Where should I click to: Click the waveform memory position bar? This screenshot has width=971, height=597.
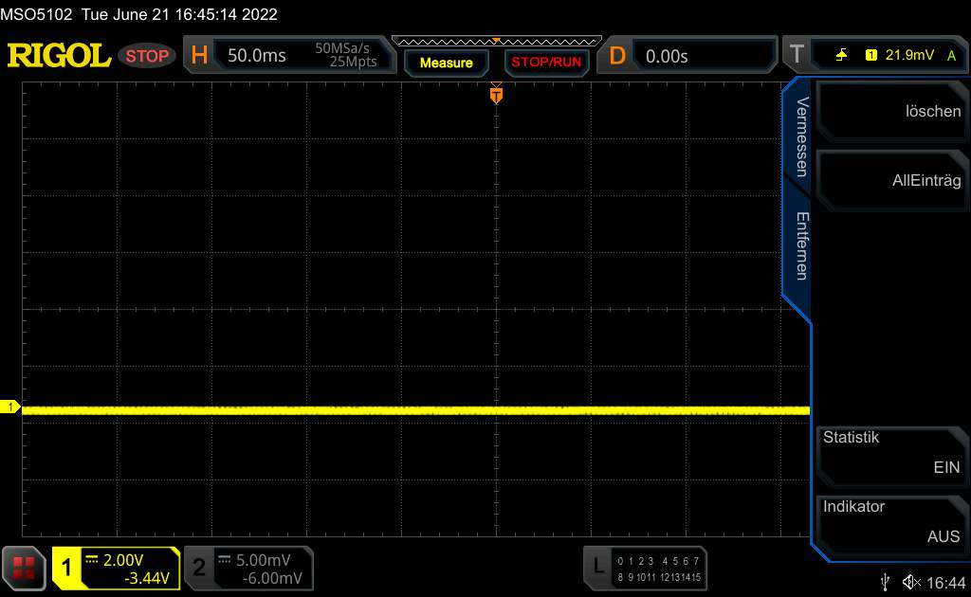[495, 41]
